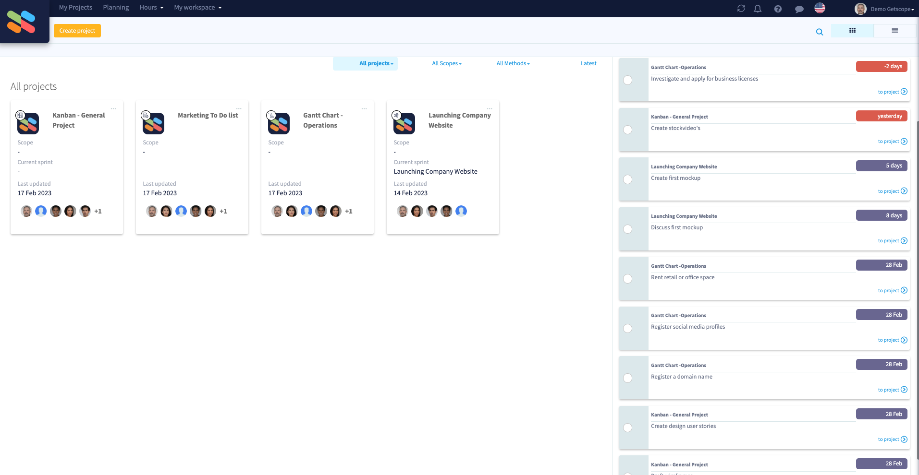Viewport: 919px width, 475px height.
Task: Click the help question mark icon
Action: click(x=778, y=9)
